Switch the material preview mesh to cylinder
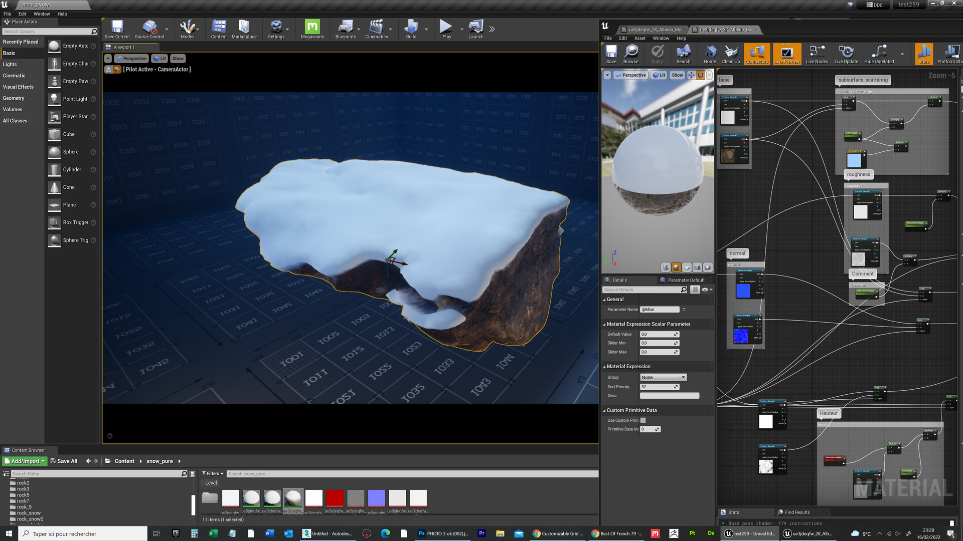Image resolution: width=963 pixels, height=541 pixels. point(666,267)
